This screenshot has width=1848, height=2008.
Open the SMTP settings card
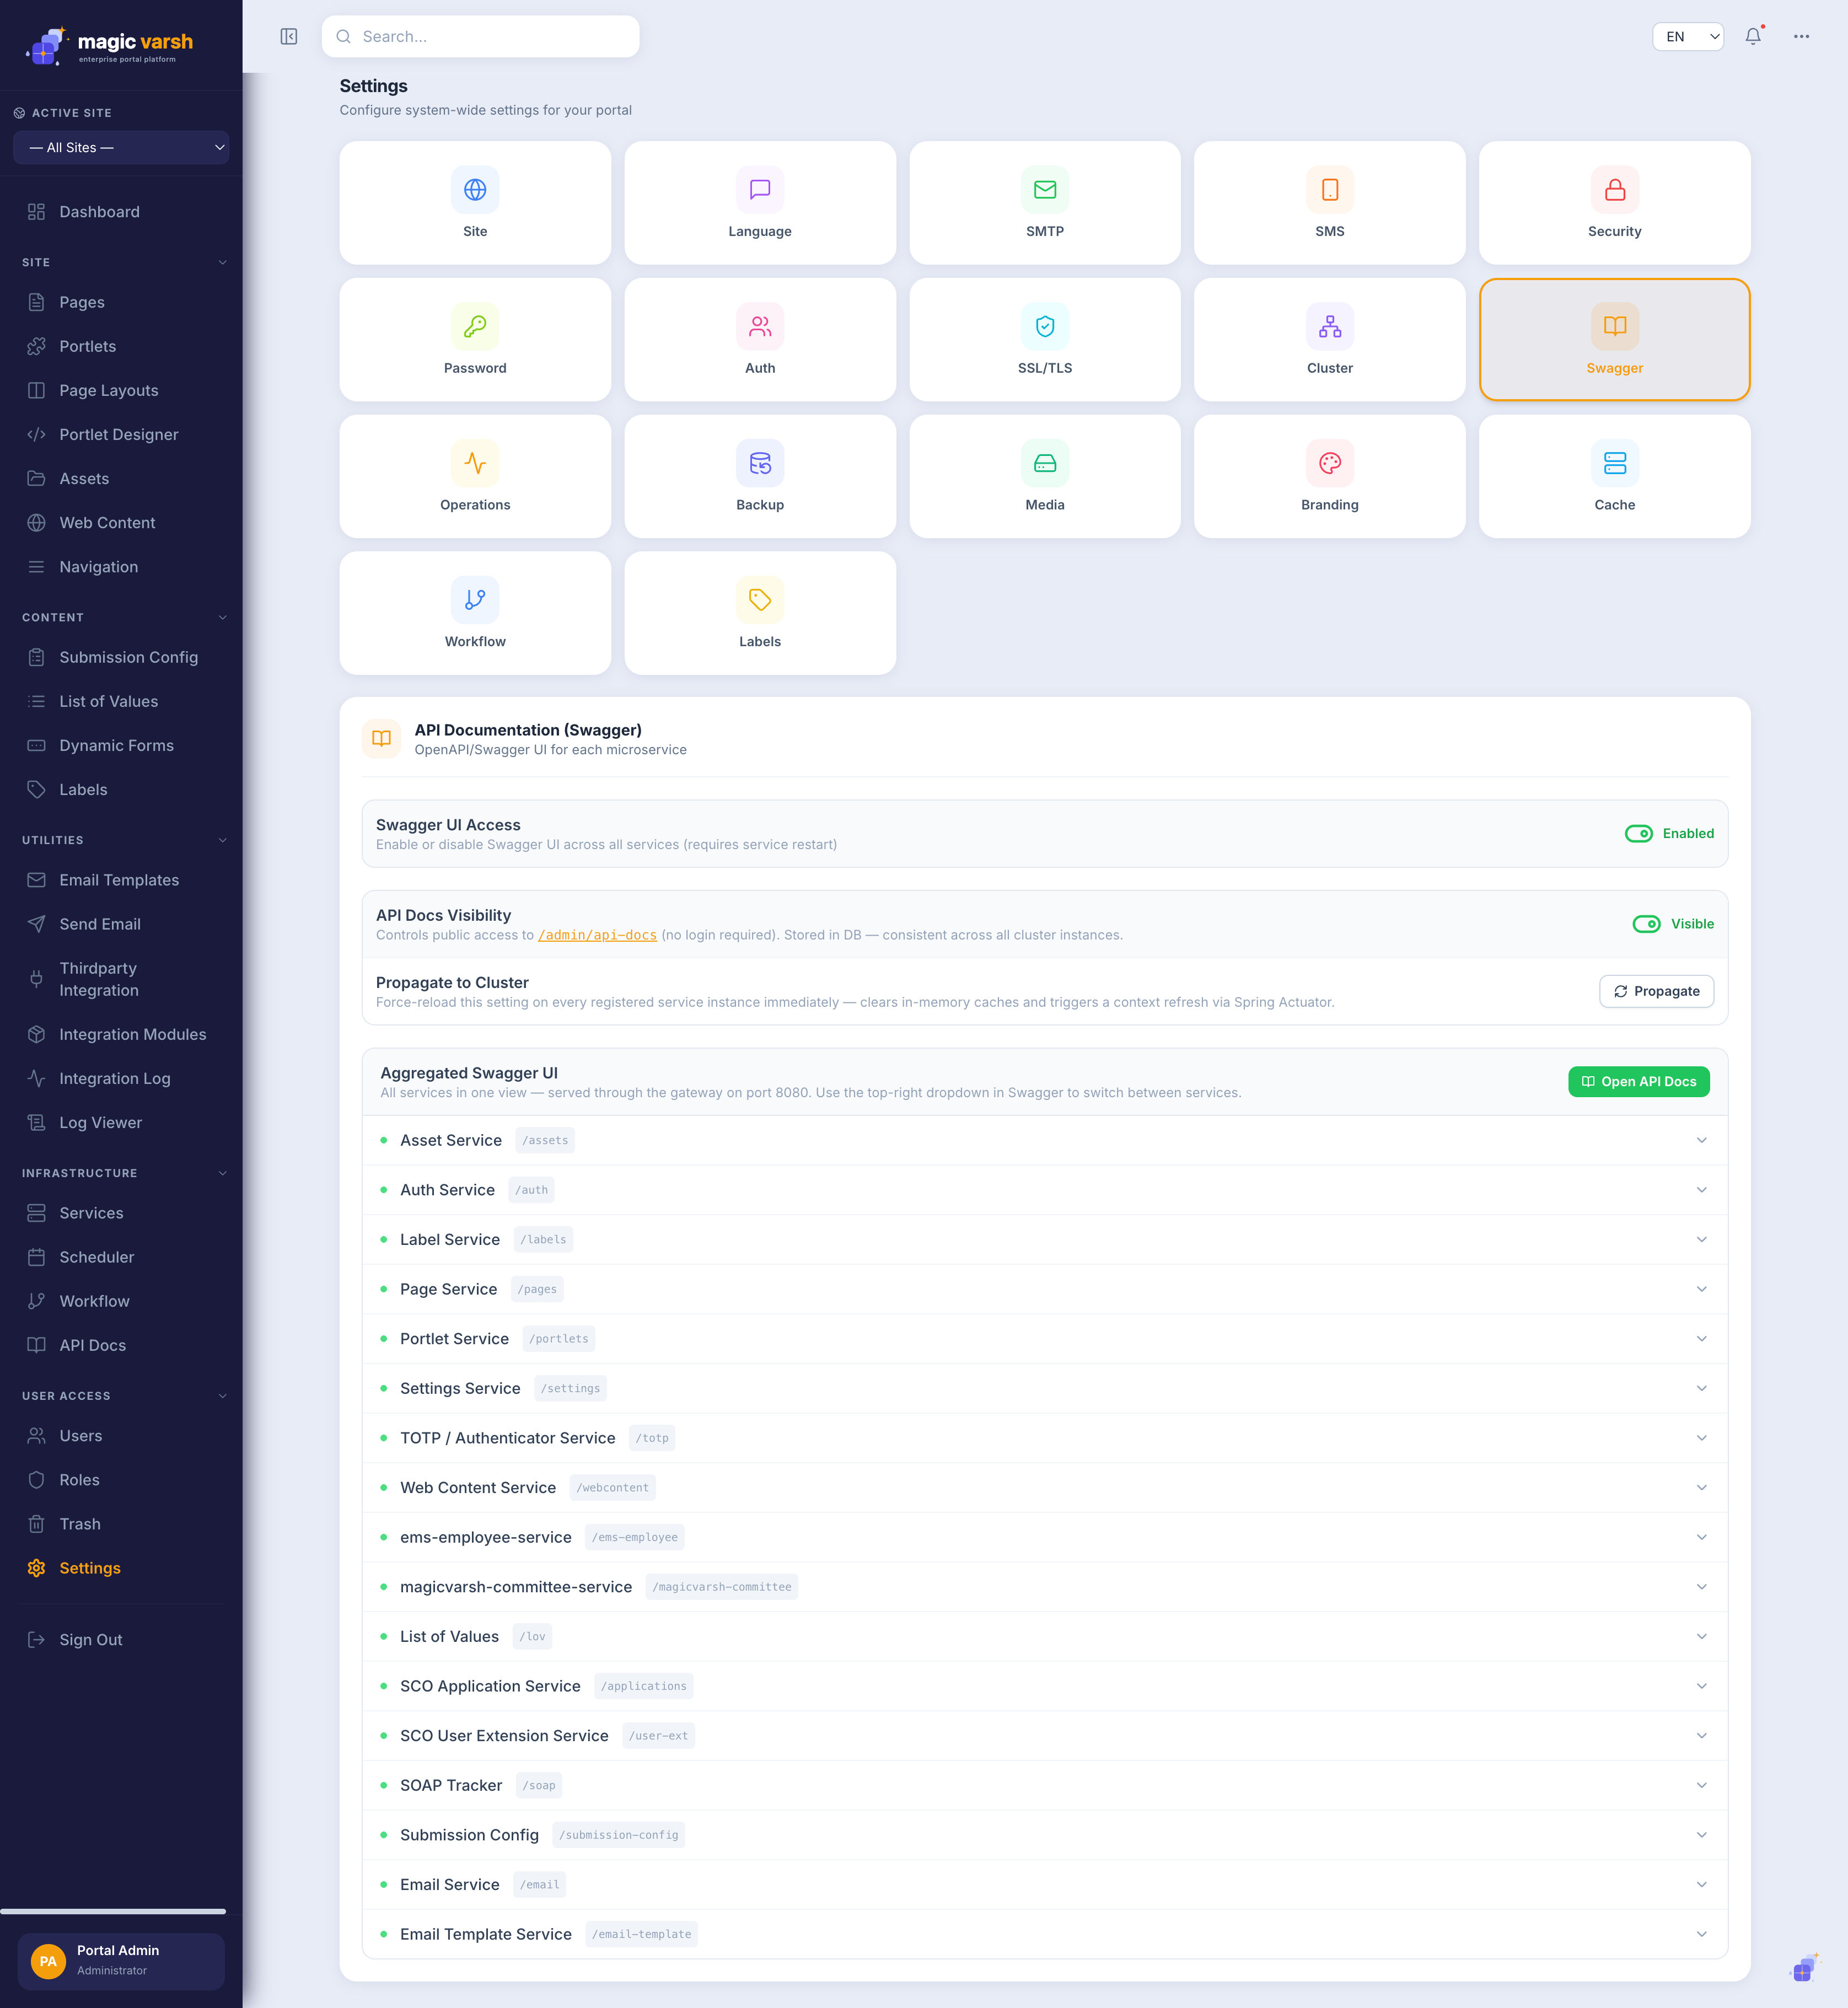coord(1045,203)
